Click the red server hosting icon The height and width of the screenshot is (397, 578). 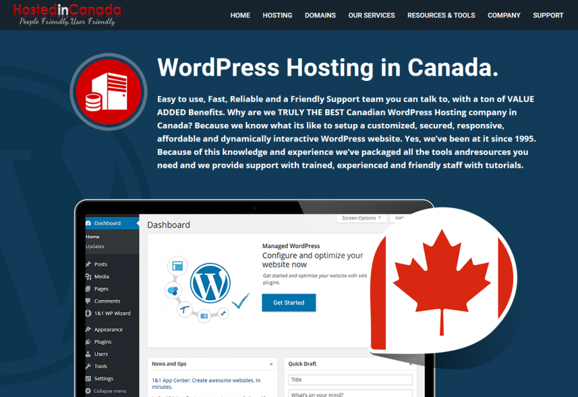(109, 92)
